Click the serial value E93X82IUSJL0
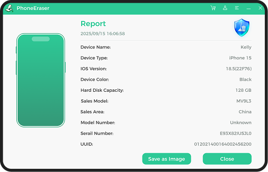 point(236,133)
